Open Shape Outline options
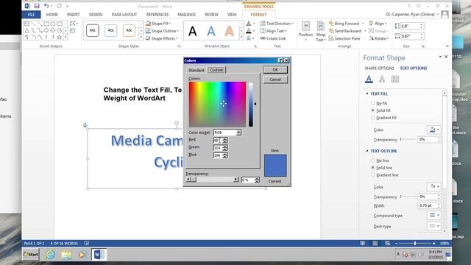 coord(162,31)
